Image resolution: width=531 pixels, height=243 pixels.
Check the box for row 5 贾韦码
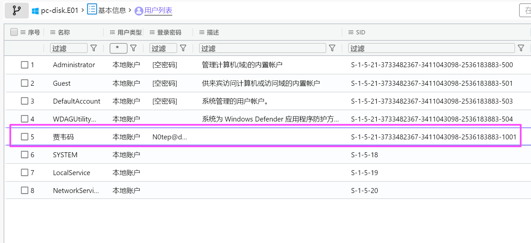[25, 137]
